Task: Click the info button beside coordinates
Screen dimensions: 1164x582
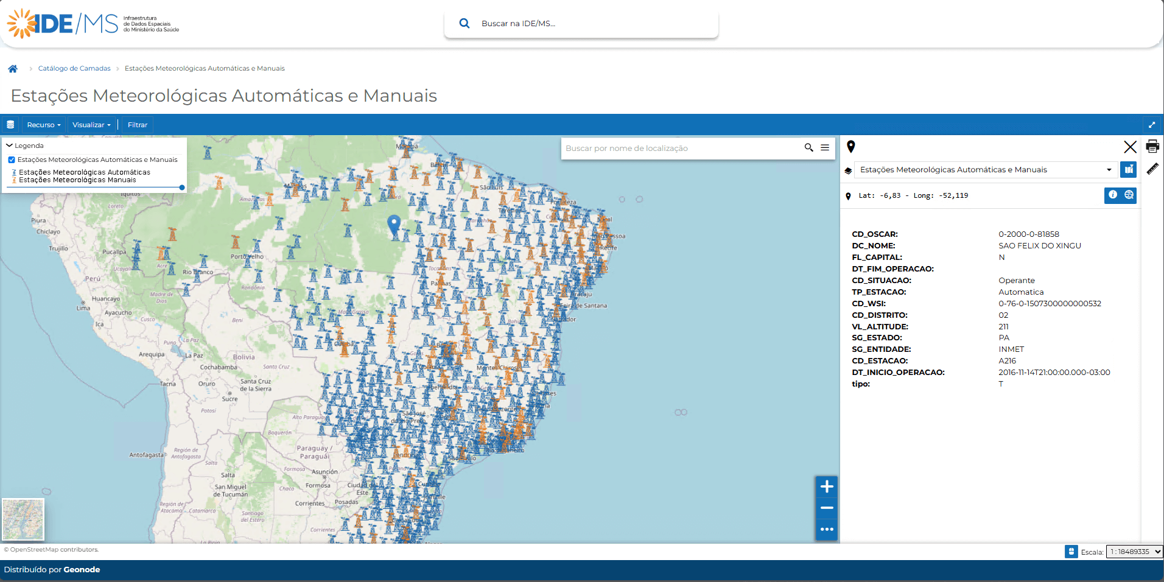Action: click(1112, 195)
